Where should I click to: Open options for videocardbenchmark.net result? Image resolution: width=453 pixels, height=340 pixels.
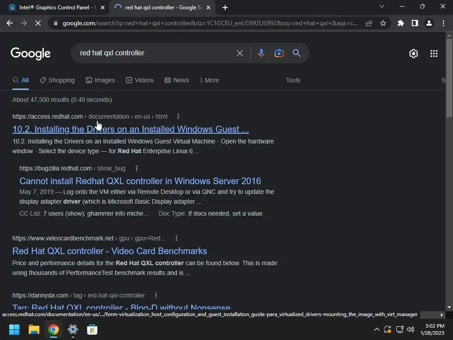(x=176, y=238)
